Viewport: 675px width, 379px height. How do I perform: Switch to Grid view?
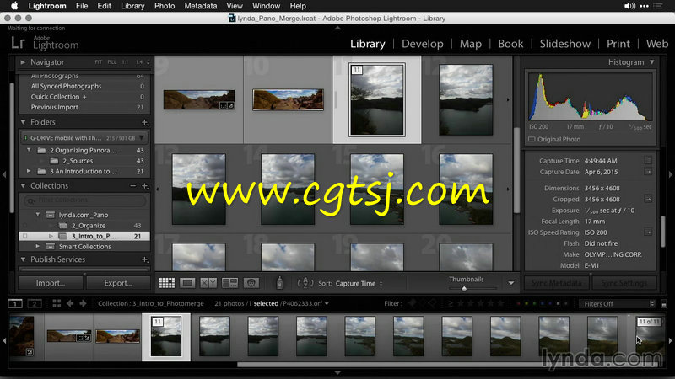[166, 283]
